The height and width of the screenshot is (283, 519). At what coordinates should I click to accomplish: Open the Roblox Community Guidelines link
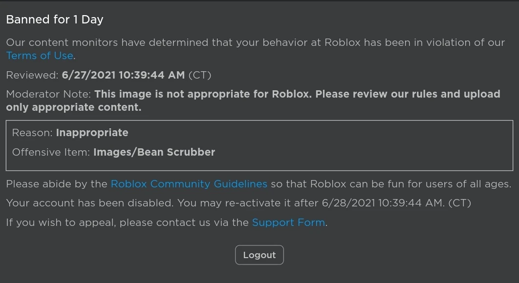189,184
